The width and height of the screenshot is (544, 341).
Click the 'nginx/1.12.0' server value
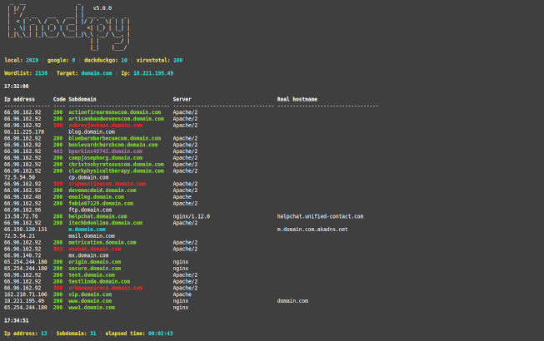(x=192, y=216)
